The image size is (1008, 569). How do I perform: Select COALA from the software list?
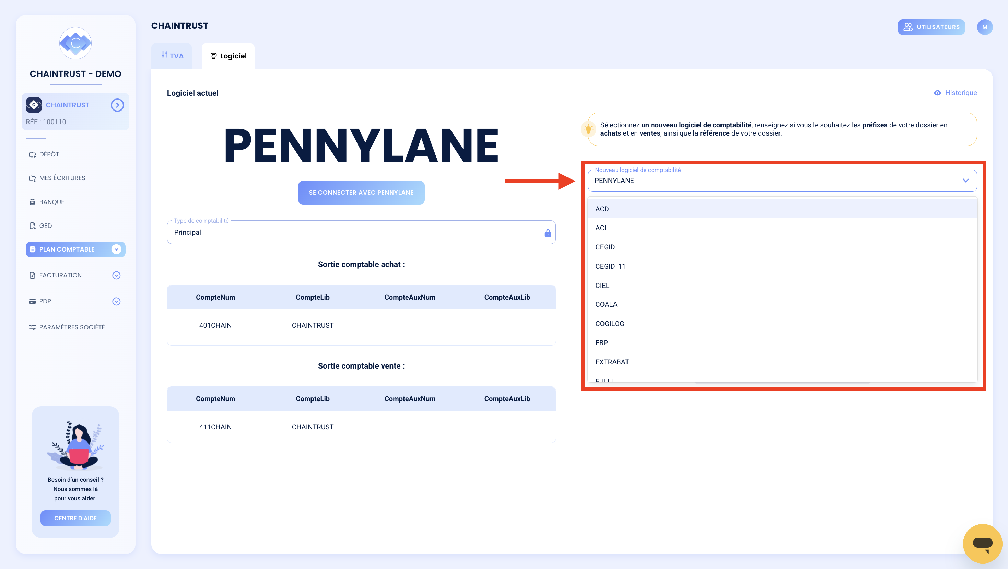[x=782, y=304]
